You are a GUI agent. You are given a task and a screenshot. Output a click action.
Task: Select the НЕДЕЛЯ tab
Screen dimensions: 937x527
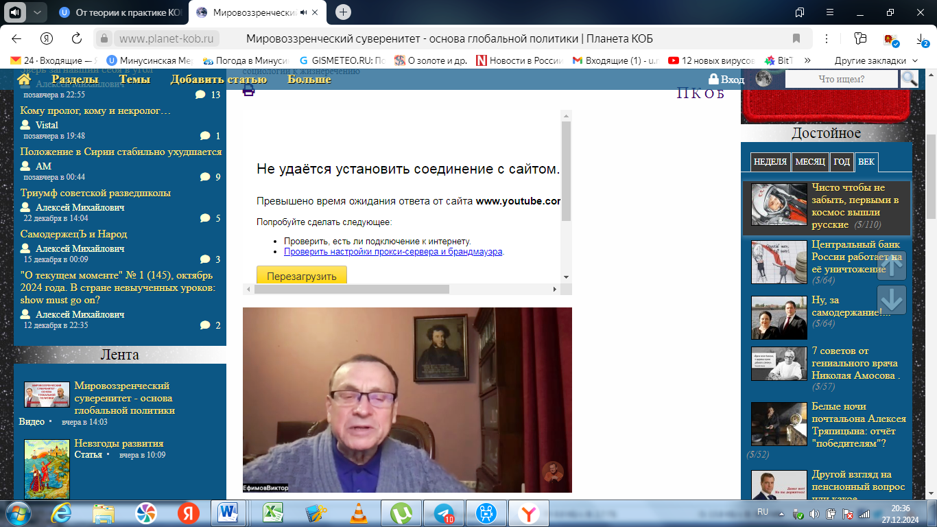770,163
